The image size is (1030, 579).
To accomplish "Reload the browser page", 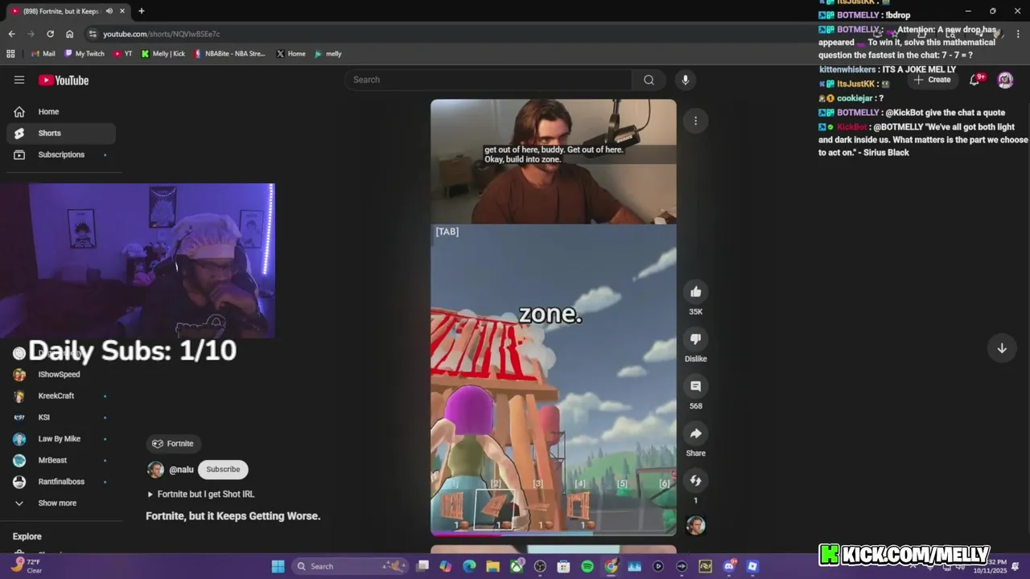I will [x=50, y=34].
